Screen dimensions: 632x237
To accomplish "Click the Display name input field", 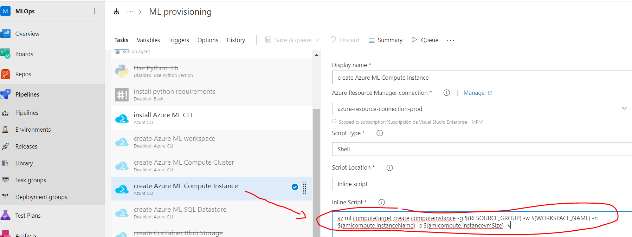I will (482, 78).
